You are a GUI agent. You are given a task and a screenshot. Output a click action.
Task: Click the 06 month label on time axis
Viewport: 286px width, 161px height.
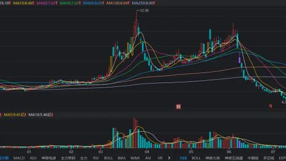coord(229,152)
